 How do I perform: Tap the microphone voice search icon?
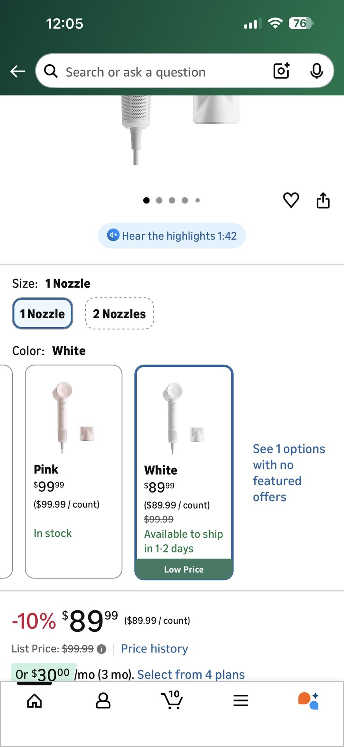316,71
